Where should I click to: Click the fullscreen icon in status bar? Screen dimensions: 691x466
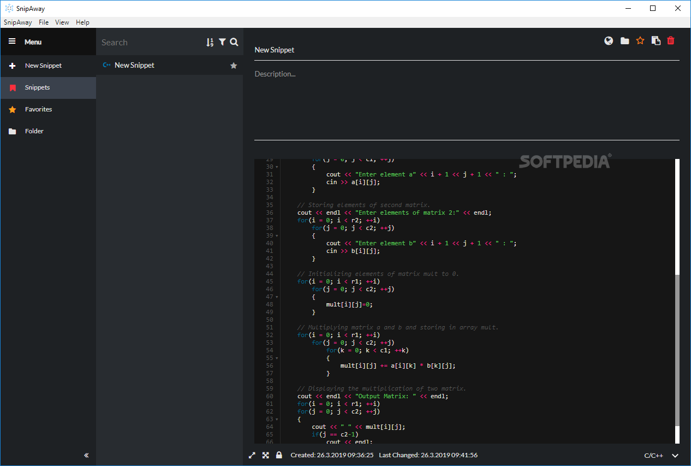pyautogui.click(x=266, y=455)
